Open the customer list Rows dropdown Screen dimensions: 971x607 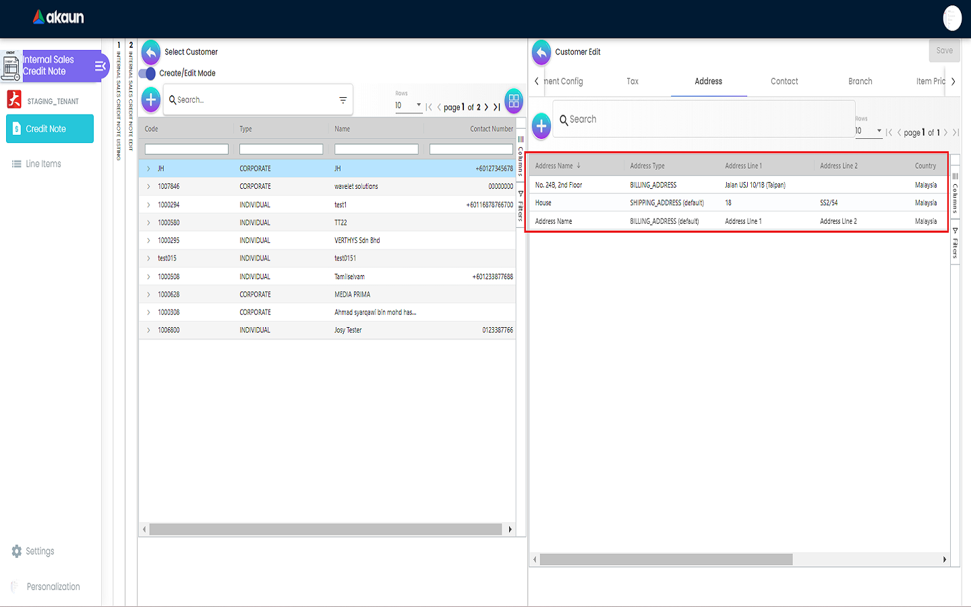(x=409, y=106)
